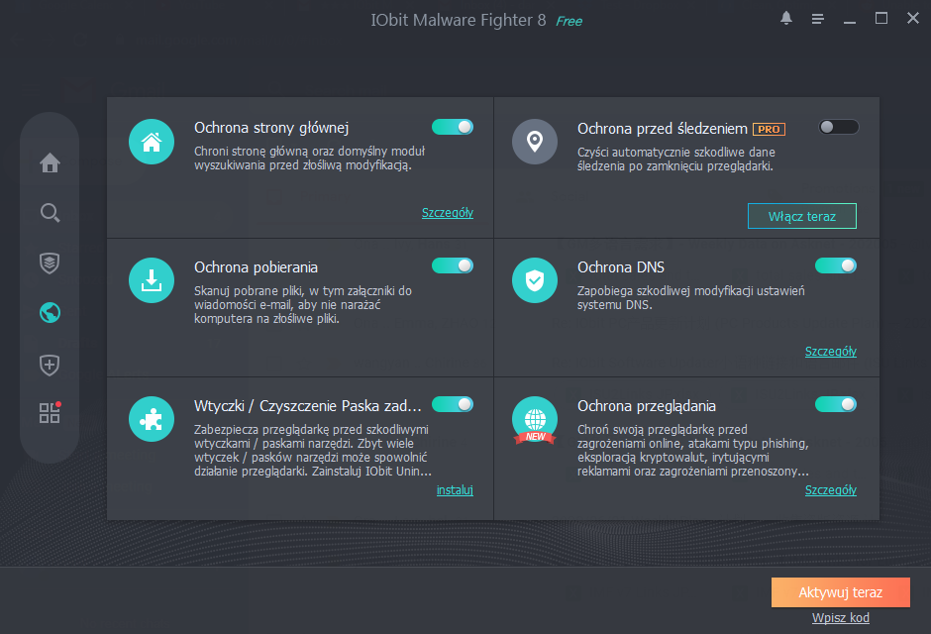Click the Ochrona przed śledzeniem title
This screenshot has width=931, height=634.
tap(662, 129)
